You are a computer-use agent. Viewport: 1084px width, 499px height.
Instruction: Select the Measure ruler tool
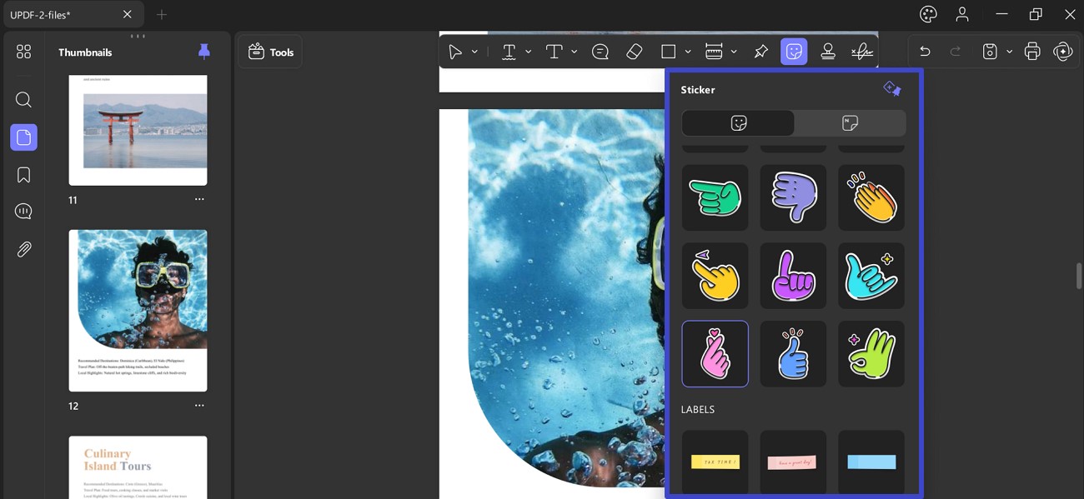click(x=714, y=52)
